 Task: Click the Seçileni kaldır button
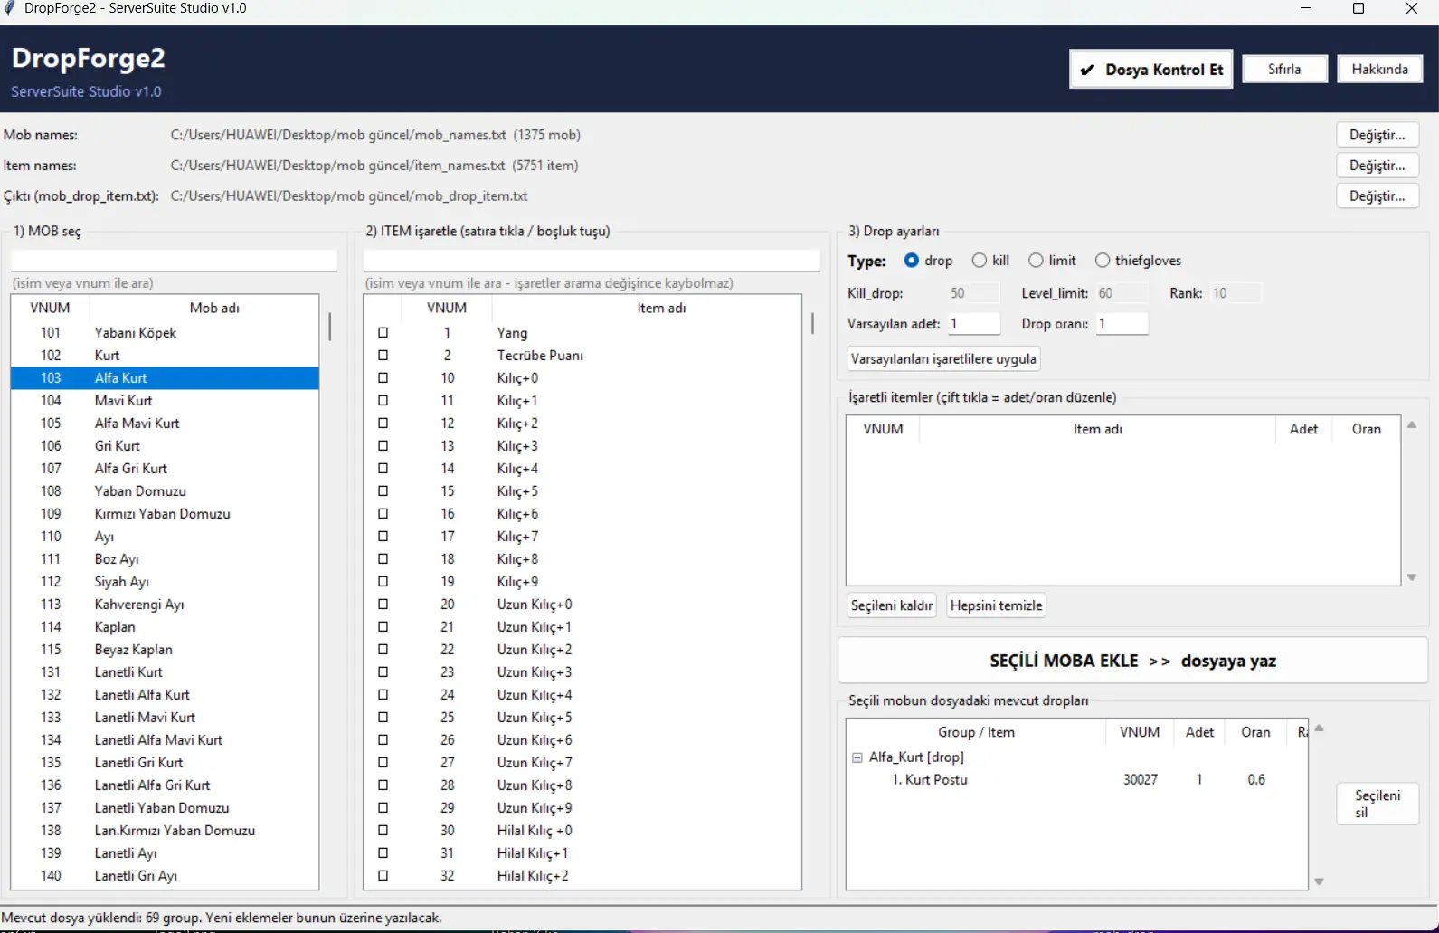point(892,605)
